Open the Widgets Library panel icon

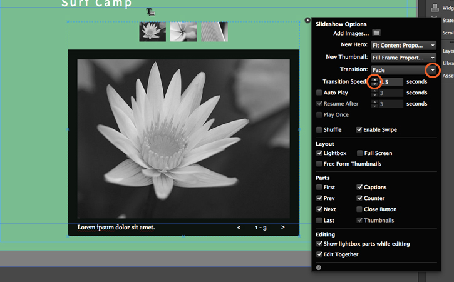(x=435, y=8)
